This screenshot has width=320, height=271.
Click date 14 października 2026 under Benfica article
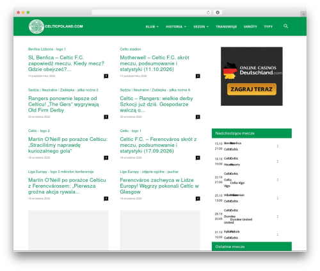click(x=42, y=76)
